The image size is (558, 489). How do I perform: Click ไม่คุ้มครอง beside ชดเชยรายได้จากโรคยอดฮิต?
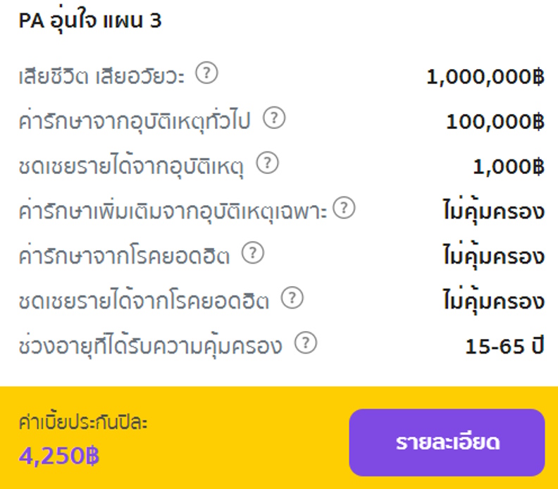(494, 301)
